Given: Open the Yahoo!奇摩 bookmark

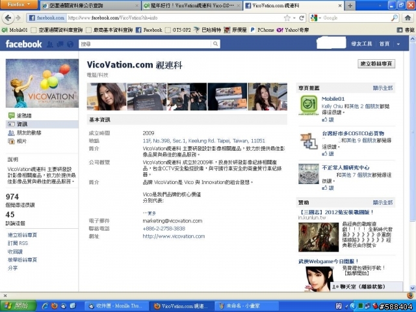Looking at the screenshot, I should click(x=292, y=30).
